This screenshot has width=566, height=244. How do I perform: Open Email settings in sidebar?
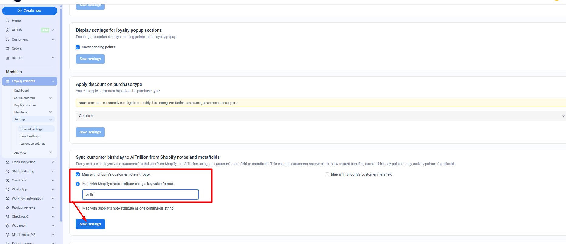(30, 136)
